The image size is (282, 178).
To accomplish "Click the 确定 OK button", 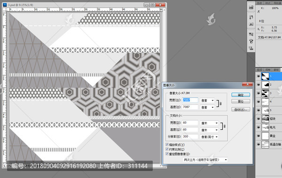I will click(x=241, y=95).
